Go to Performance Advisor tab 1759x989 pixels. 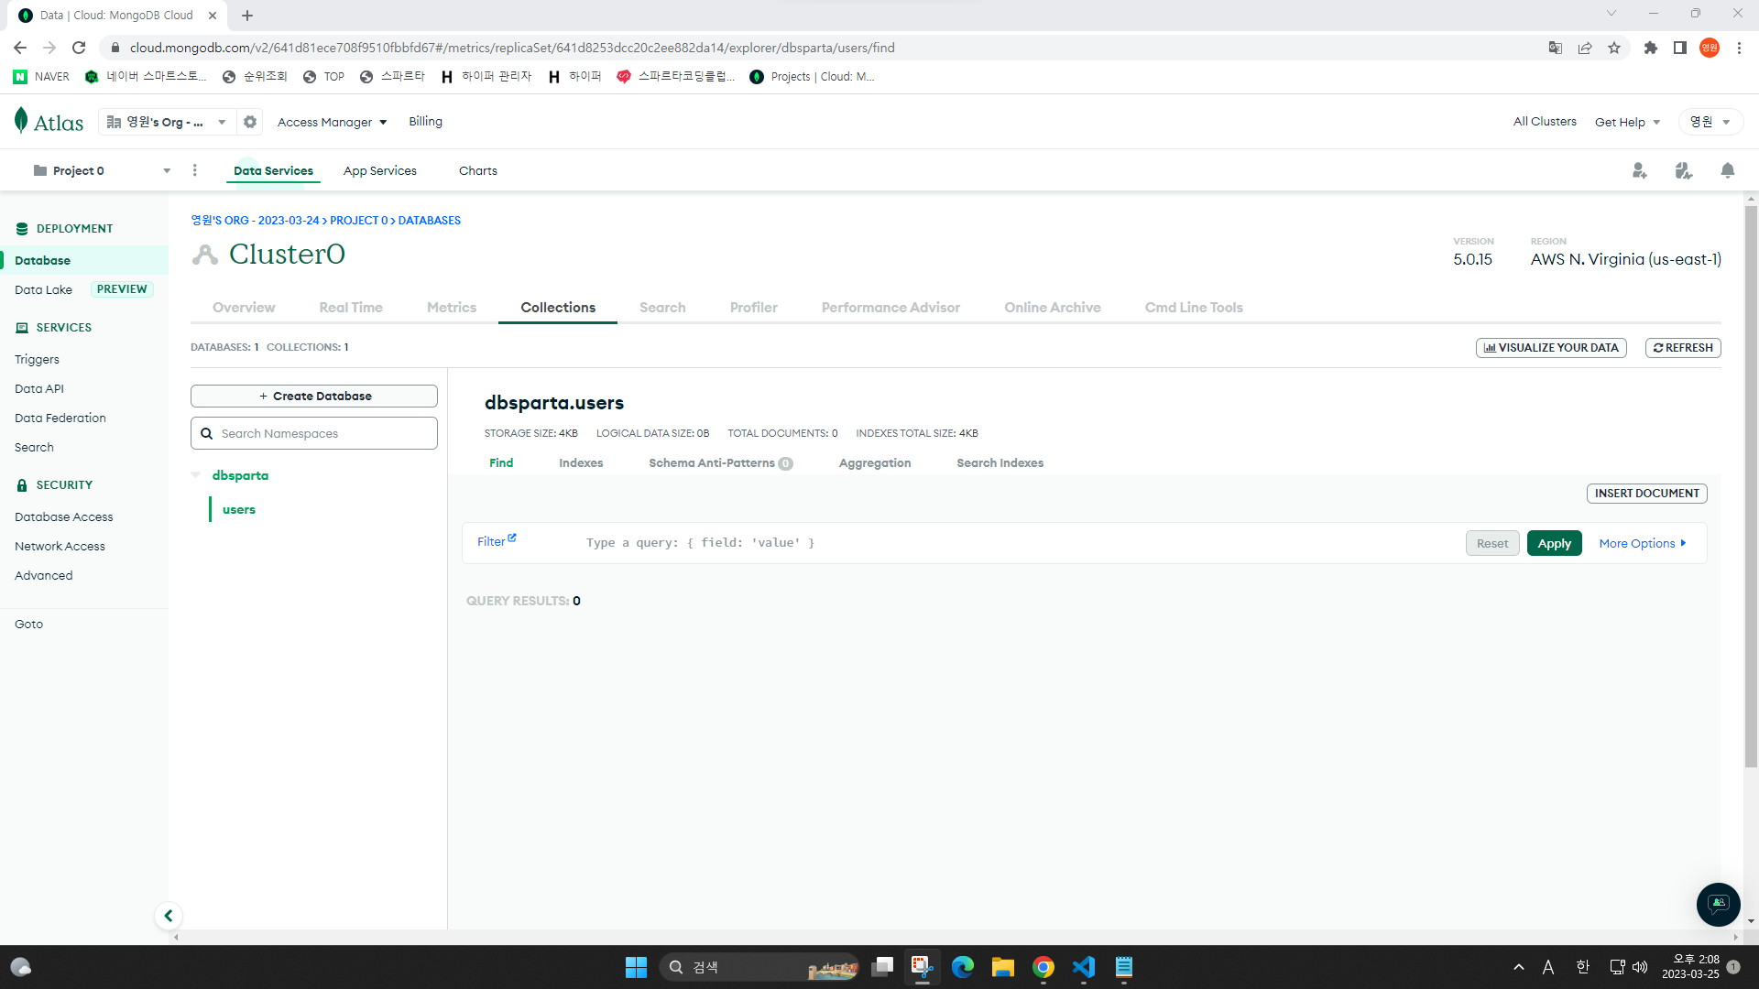(890, 308)
